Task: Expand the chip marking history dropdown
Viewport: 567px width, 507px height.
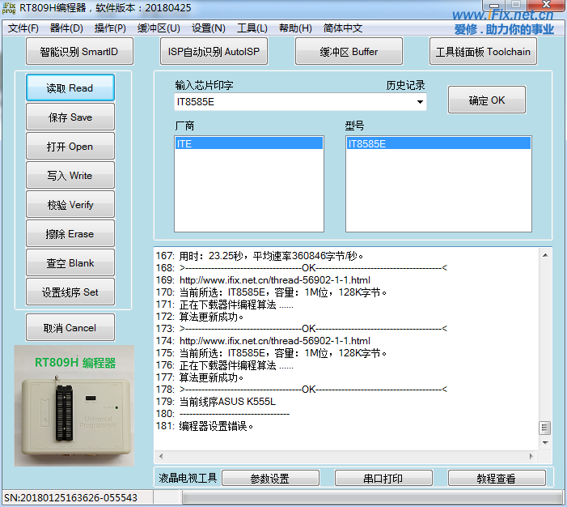Action: (x=420, y=102)
